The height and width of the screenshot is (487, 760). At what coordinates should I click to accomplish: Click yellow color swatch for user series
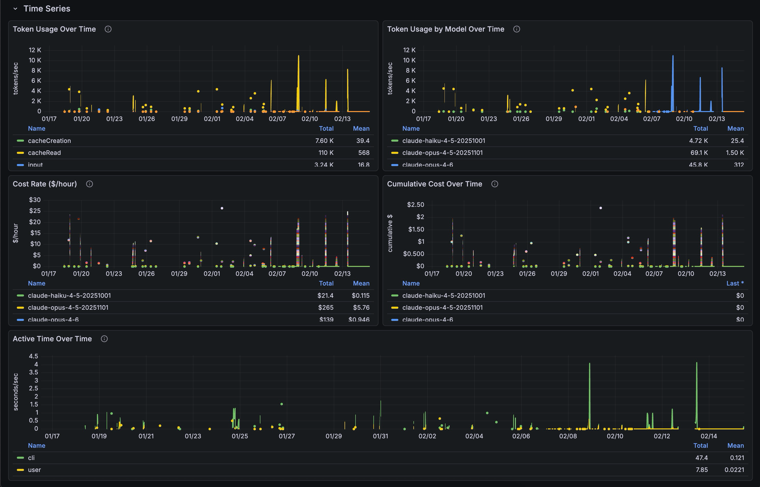pos(20,470)
